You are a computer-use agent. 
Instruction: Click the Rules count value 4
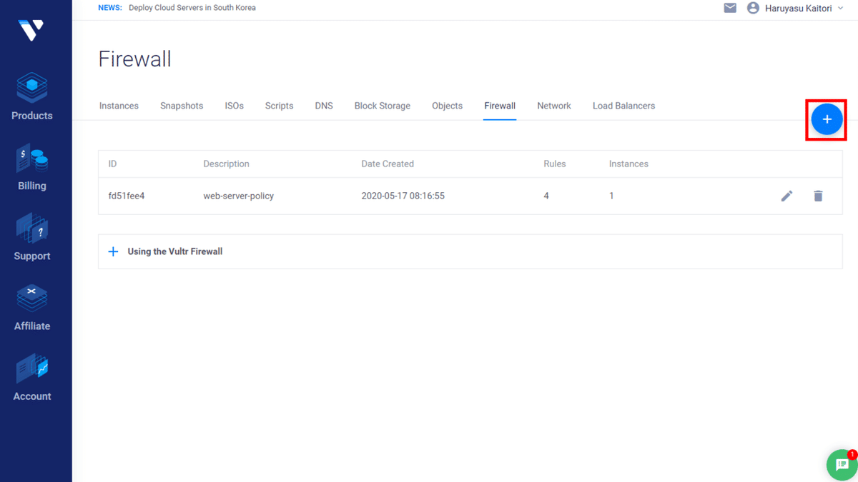click(546, 196)
